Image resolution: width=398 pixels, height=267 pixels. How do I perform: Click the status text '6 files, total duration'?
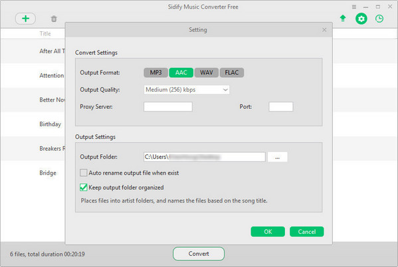[47, 254]
